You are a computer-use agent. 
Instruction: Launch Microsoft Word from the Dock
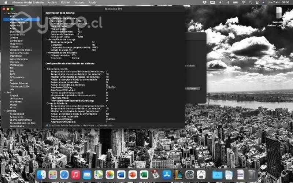(x=121, y=175)
